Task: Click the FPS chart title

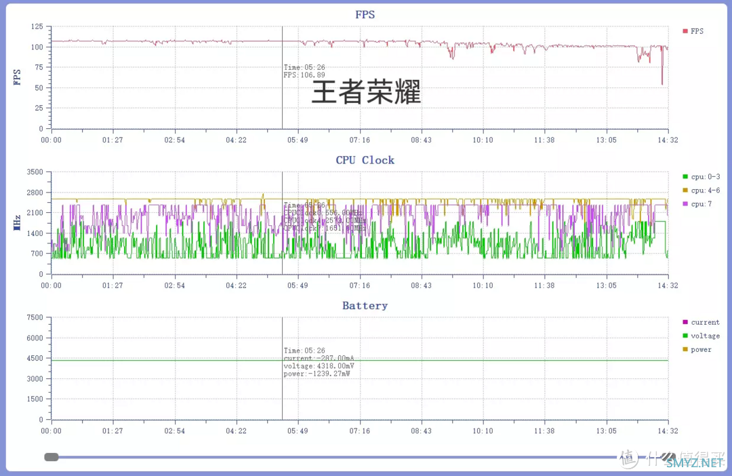Action: pos(365,14)
